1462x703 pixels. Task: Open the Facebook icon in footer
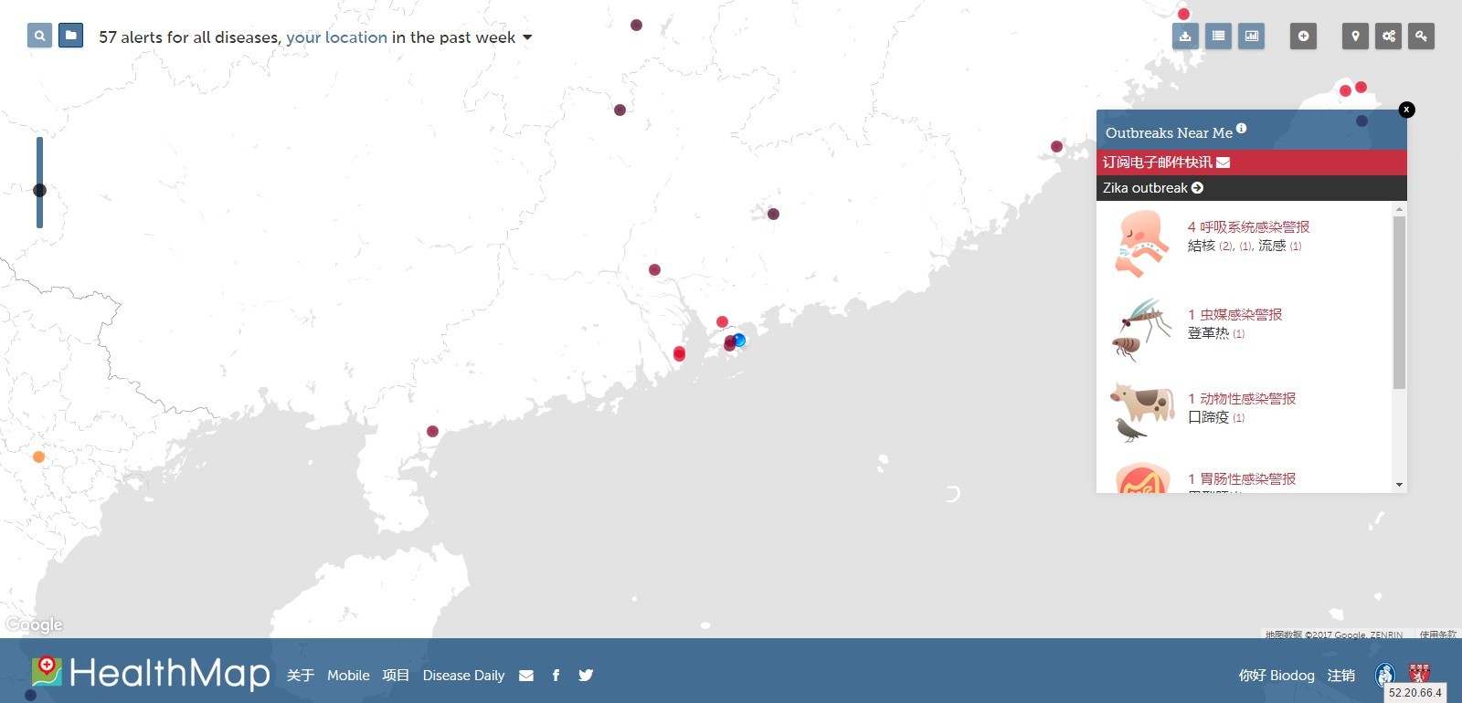pyautogui.click(x=556, y=676)
